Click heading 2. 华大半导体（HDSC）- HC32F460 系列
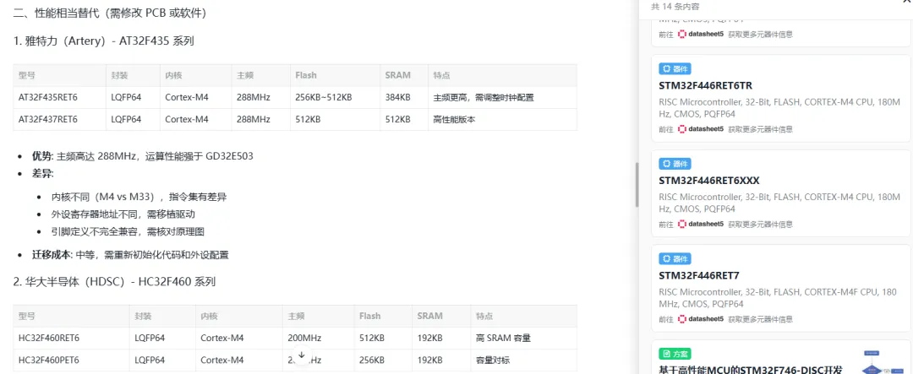Screen dimensions: 913x374 coord(115,281)
